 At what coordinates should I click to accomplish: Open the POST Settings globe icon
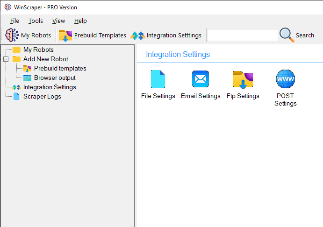[285, 79]
